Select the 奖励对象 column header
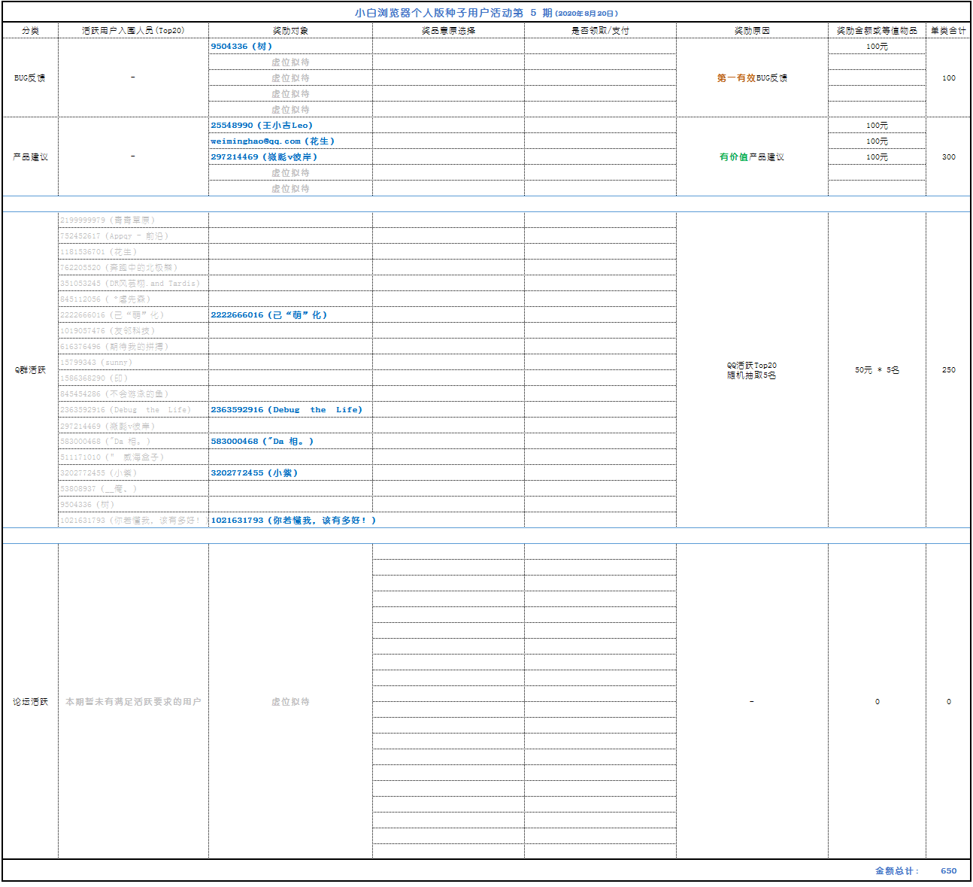973x887 pixels. click(290, 31)
